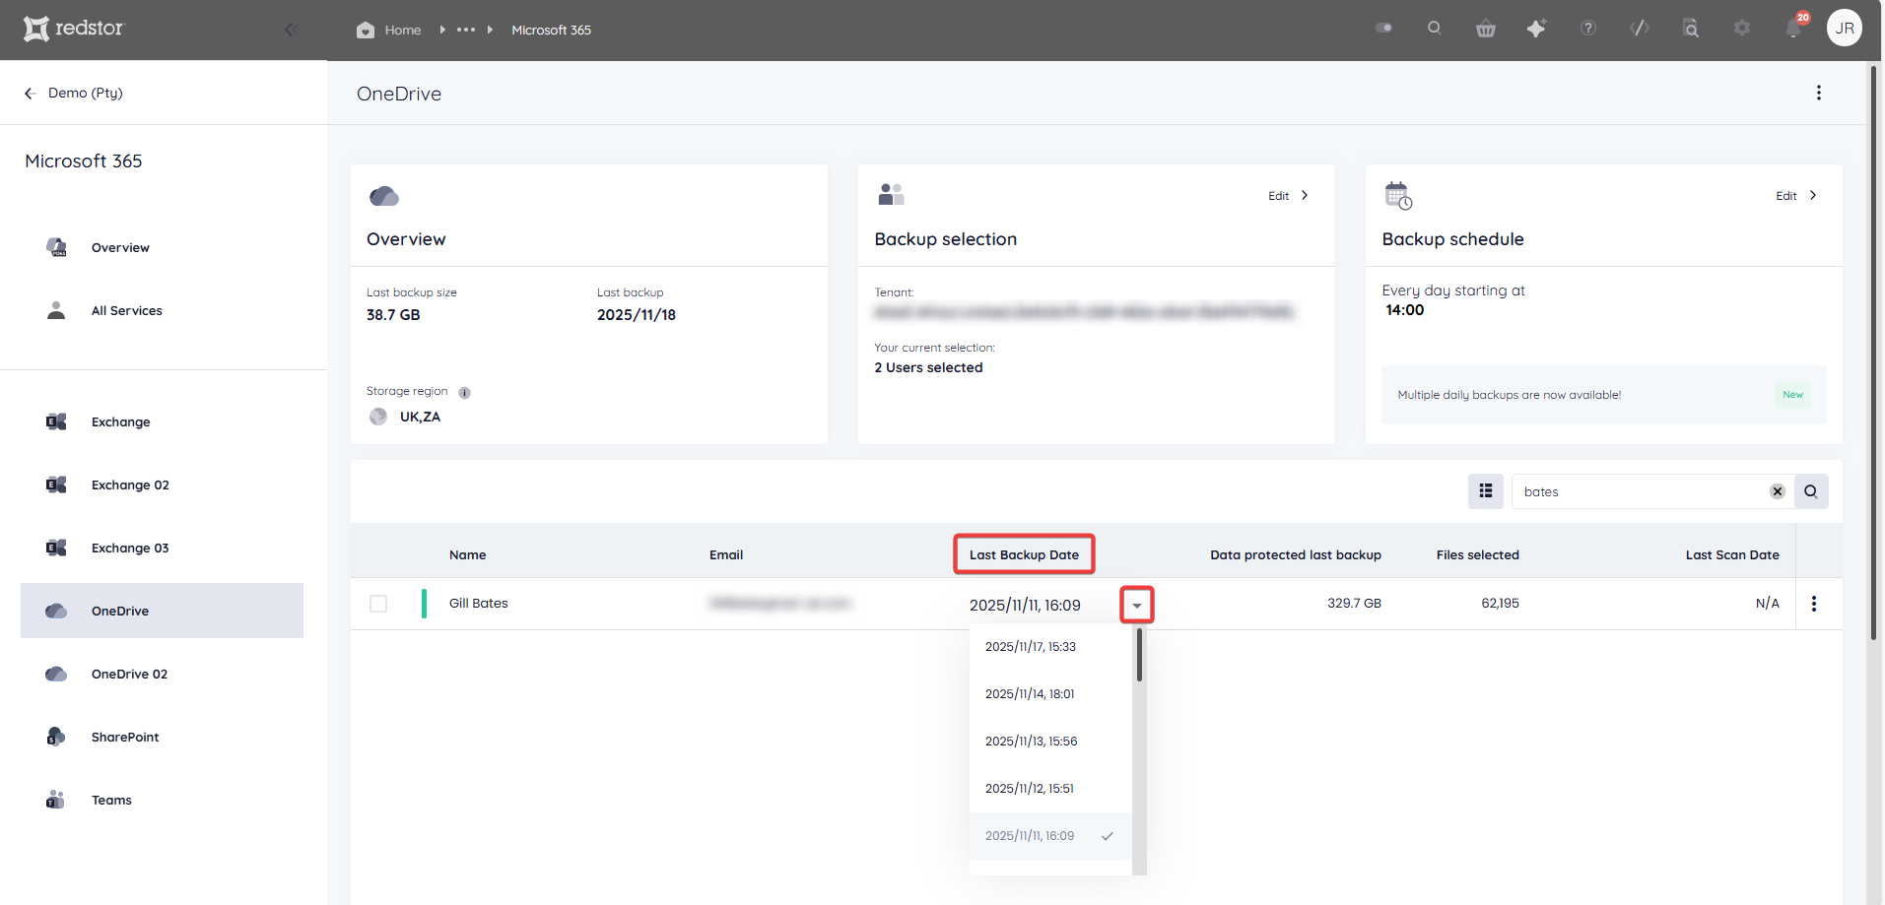Click the Gill Bates name
Image resolution: width=1885 pixels, height=905 pixels.
(479, 604)
